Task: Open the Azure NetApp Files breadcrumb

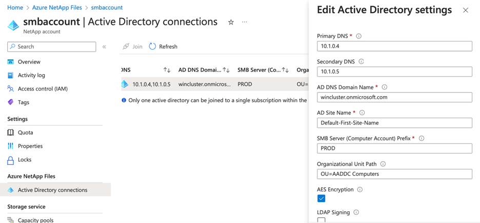Action: point(57,8)
